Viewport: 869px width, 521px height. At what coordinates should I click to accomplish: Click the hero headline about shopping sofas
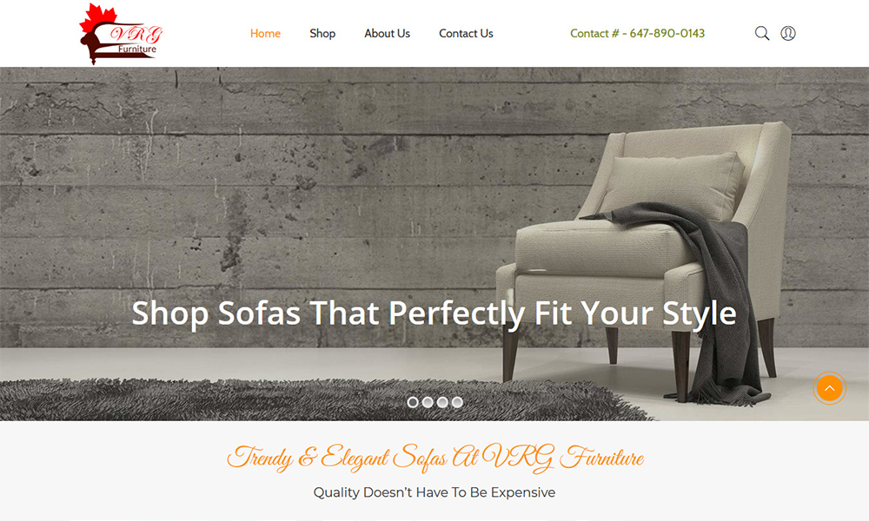(x=434, y=313)
